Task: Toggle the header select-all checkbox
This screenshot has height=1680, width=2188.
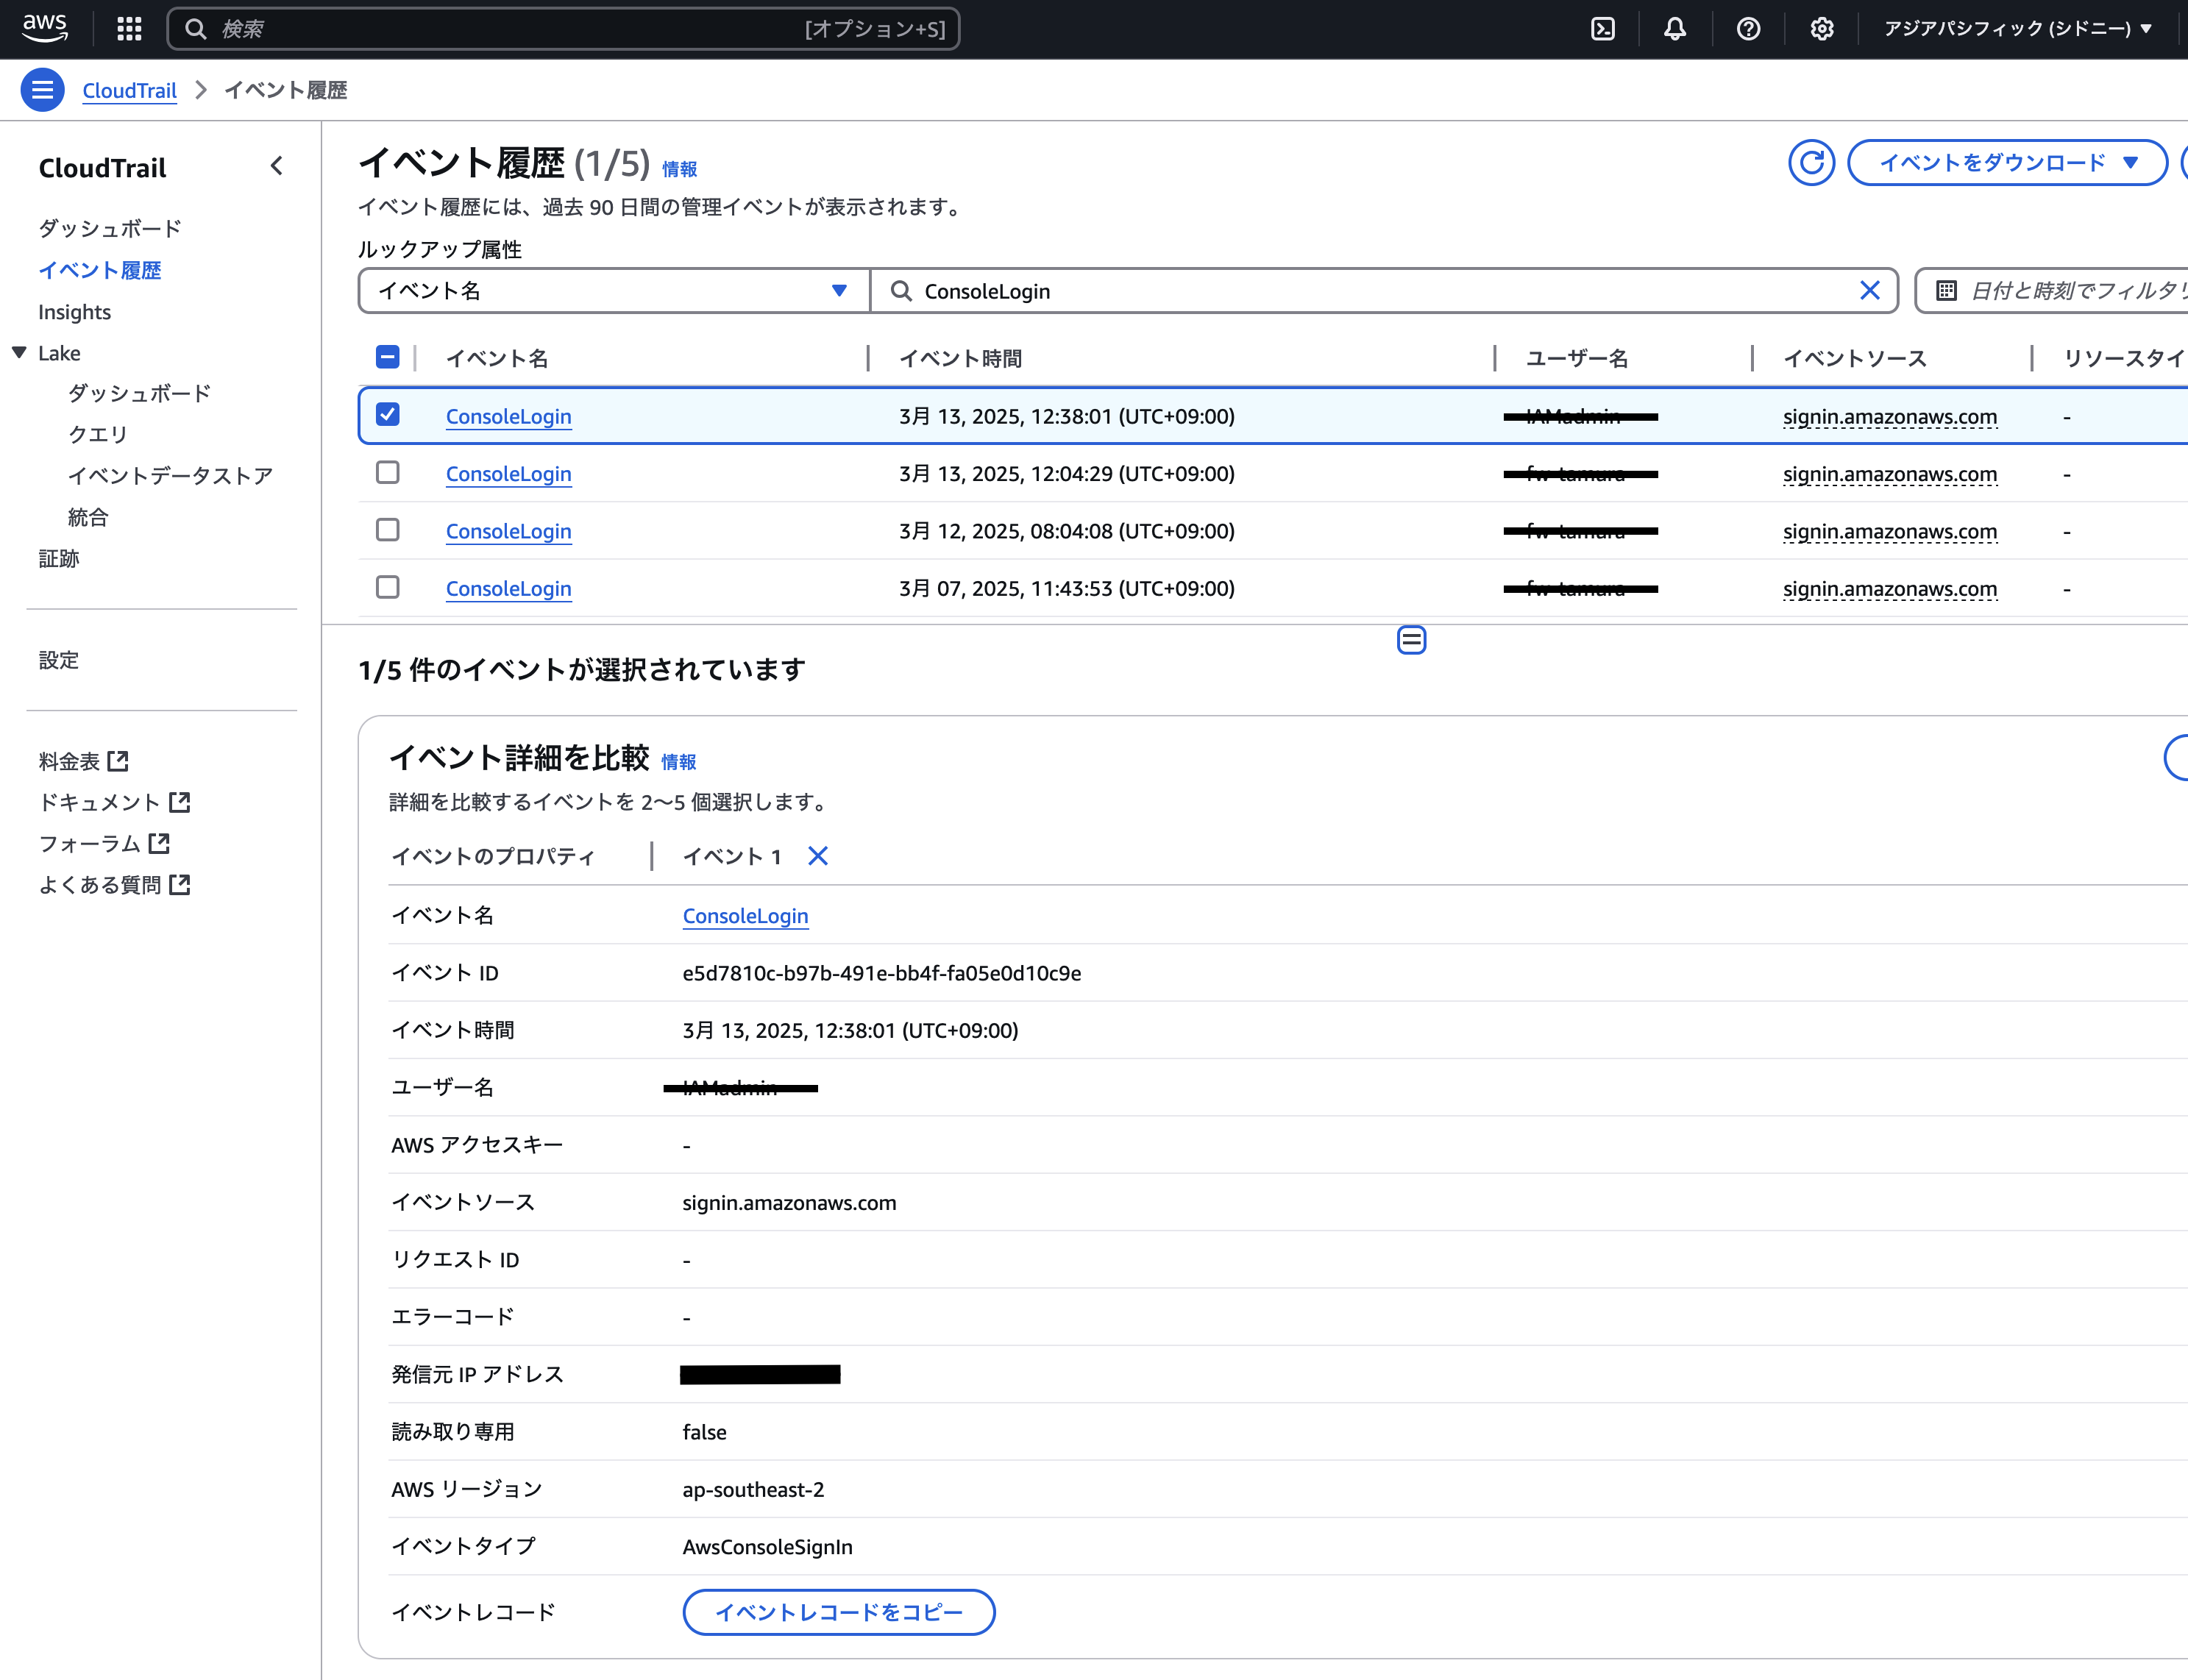Action: (x=388, y=358)
